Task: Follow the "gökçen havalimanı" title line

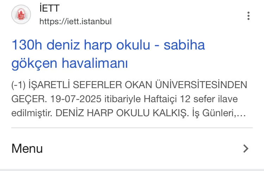Action: point(69,64)
